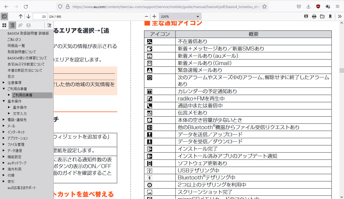
Task: Expand the 注意事項 outline section
Action: pyautogui.click(x=4, y=83)
